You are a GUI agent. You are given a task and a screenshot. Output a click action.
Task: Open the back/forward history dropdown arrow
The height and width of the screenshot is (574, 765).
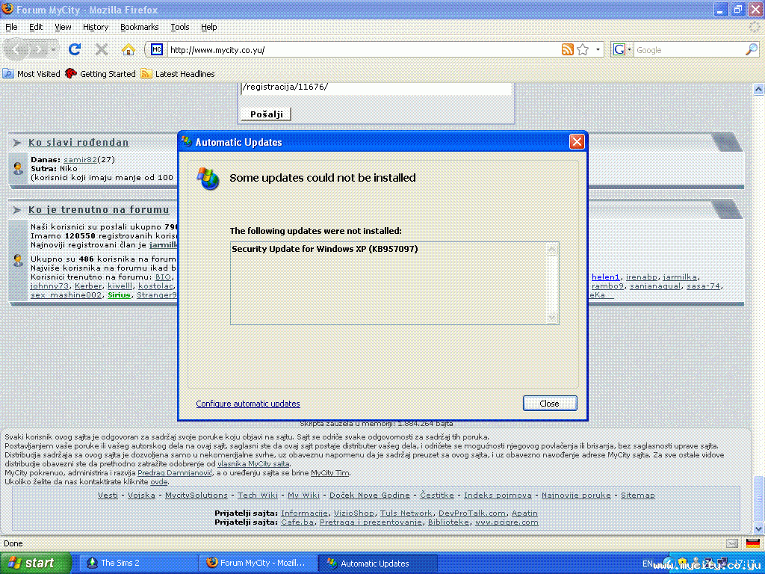(53, 49)
